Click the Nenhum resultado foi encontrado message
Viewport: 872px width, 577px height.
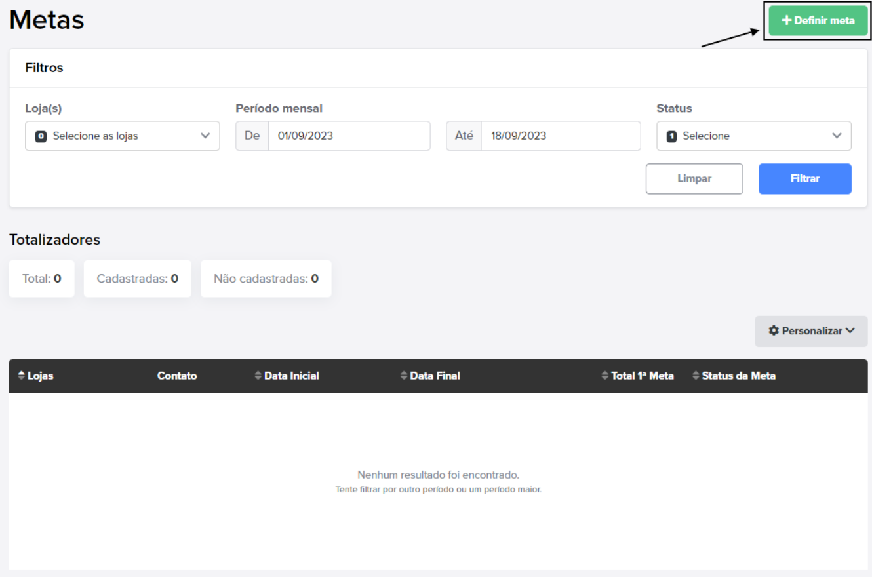(x=438, y=474)
